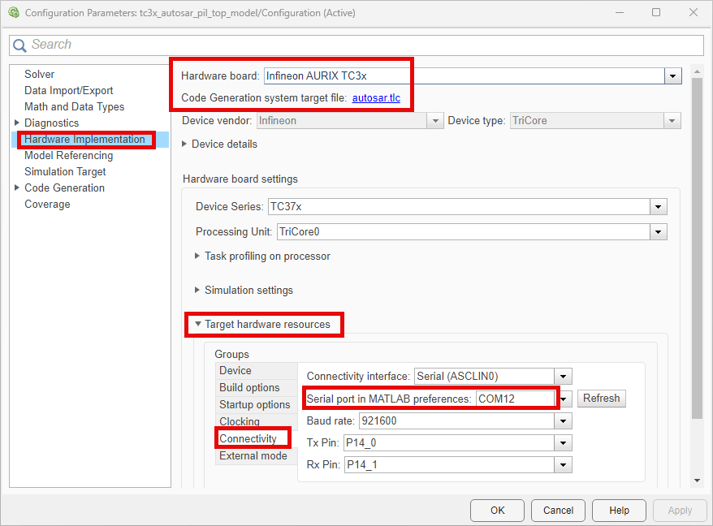Open the Hardware board dropdown
This screenshot has height=526, width=713.
point(672,76)
